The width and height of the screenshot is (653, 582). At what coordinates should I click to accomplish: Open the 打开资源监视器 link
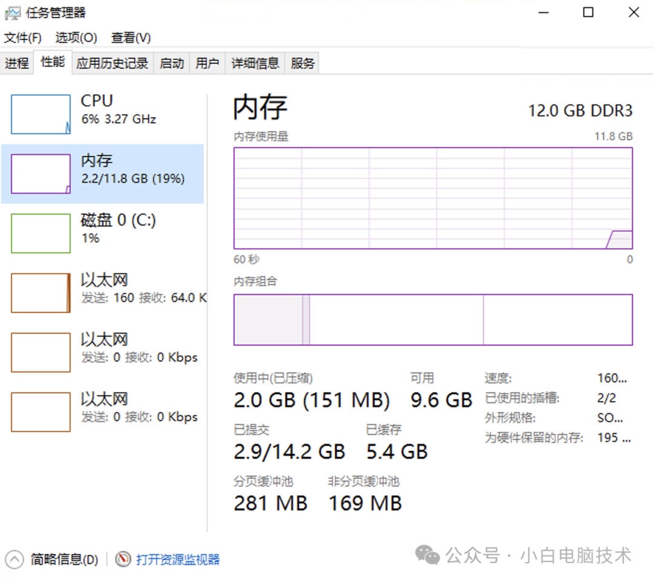coord(178,560)
